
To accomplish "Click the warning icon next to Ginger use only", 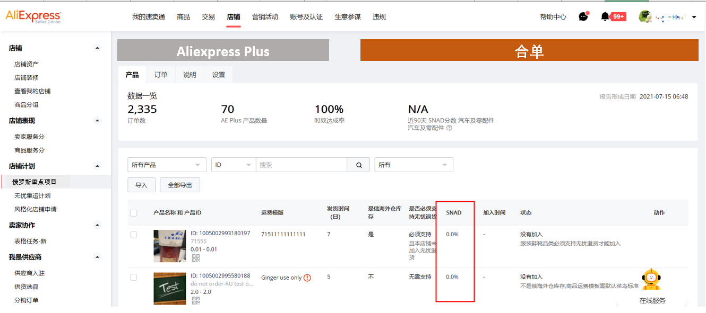I will point(307,278).
